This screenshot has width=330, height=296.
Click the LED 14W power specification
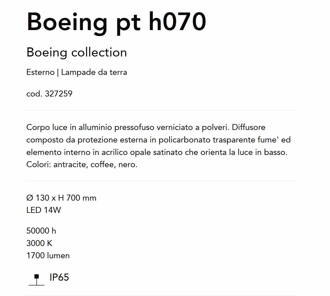point(44,210)
